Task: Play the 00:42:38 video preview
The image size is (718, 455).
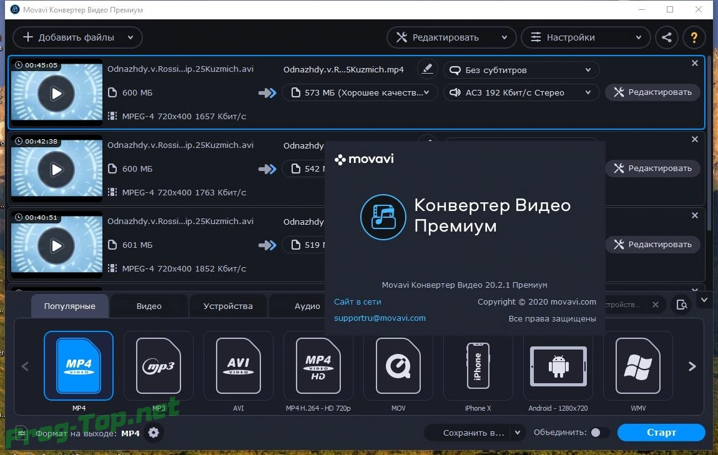Action: tap(56, 170)
